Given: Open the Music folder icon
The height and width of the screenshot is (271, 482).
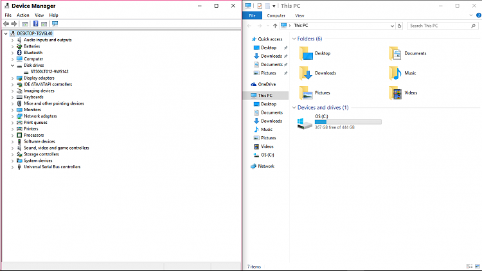Looking at the screenshot, I should [x=395, y=73].
